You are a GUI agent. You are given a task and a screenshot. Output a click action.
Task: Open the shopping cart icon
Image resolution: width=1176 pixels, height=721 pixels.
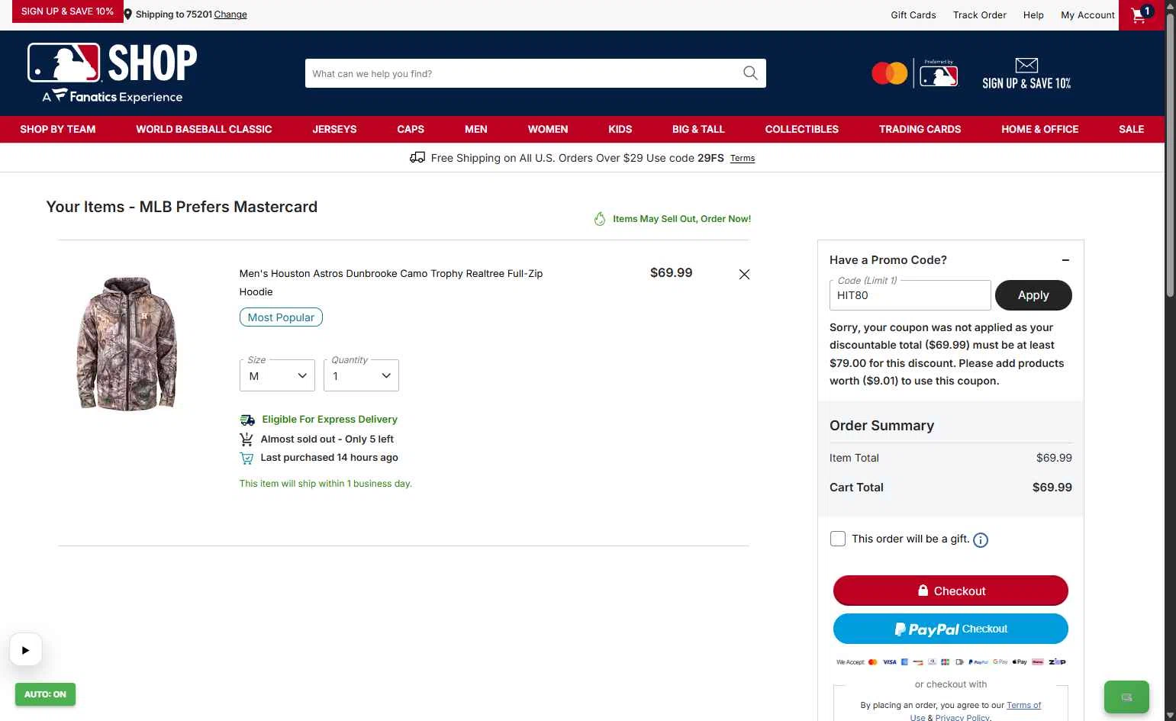(1141, 14)
